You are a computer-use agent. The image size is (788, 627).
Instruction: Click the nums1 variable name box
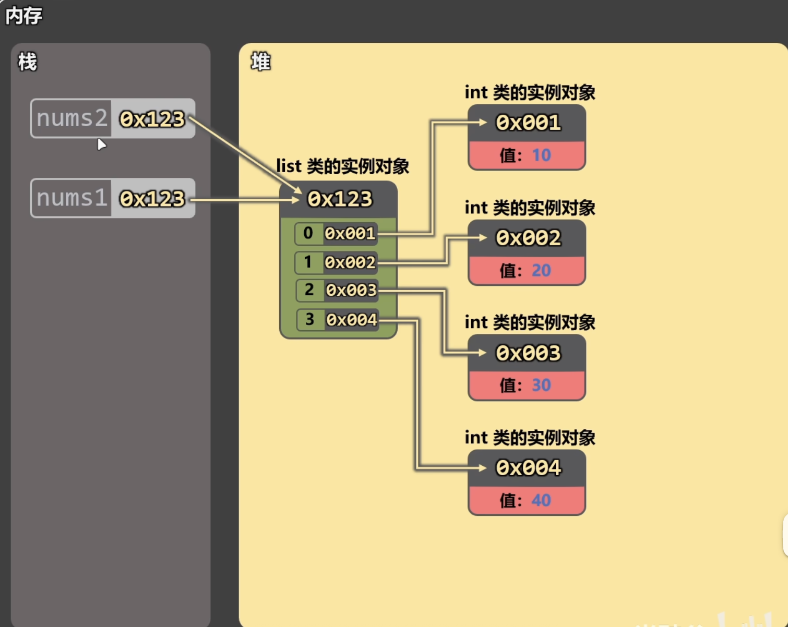tap(71, 198)
